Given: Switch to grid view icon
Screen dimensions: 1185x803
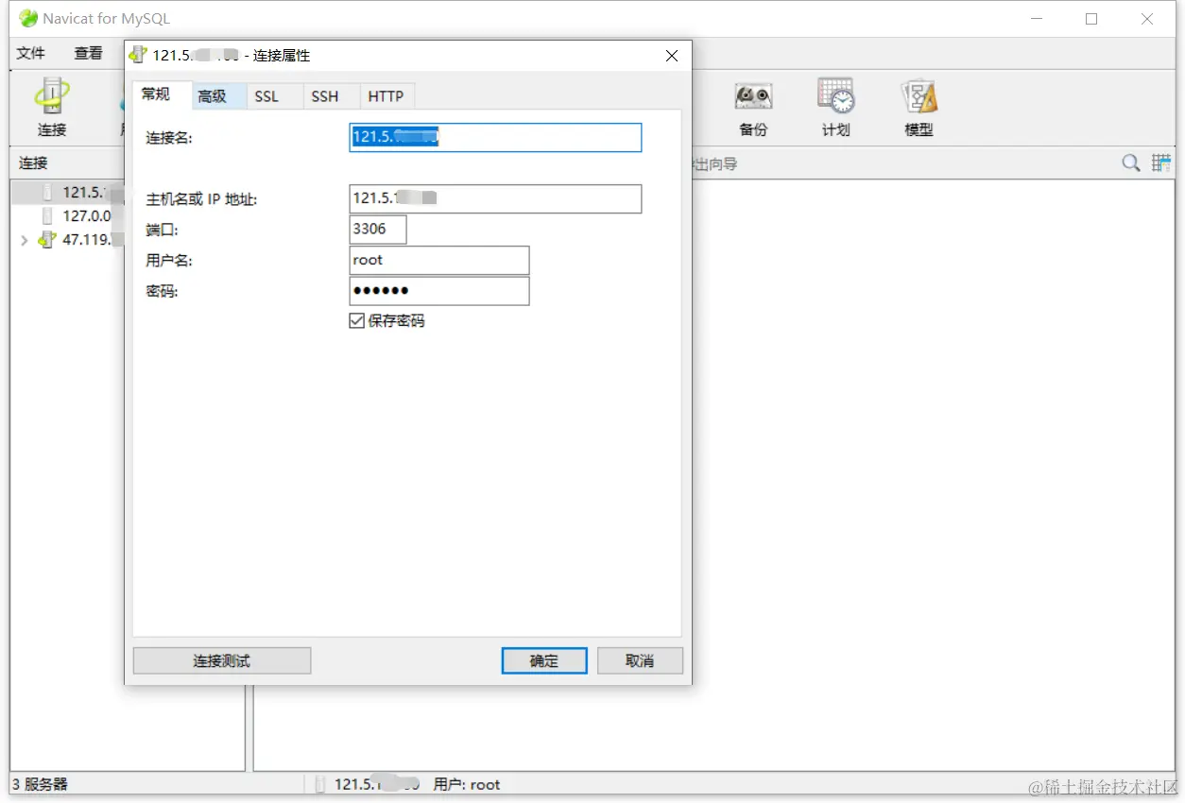Looking at the screenshot, I should tap(1161, 163).
